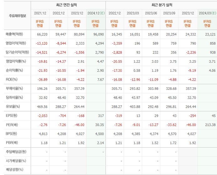The height and width of the screenshot is (175, 217).
Task: Click the 순이익률(%) row label
Action: coord(14,70)
